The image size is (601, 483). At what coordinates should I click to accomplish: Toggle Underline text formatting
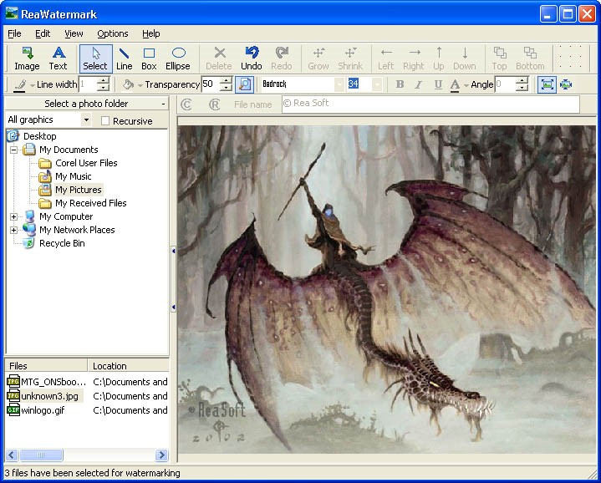(x=438, y=84)
